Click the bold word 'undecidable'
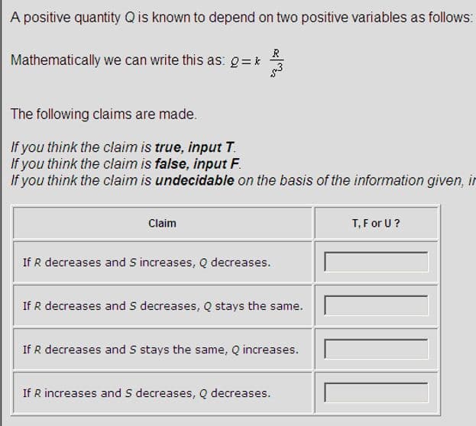The width and height of the screenshot is (476, 426). pyautogui.click(x=195, y=180)
